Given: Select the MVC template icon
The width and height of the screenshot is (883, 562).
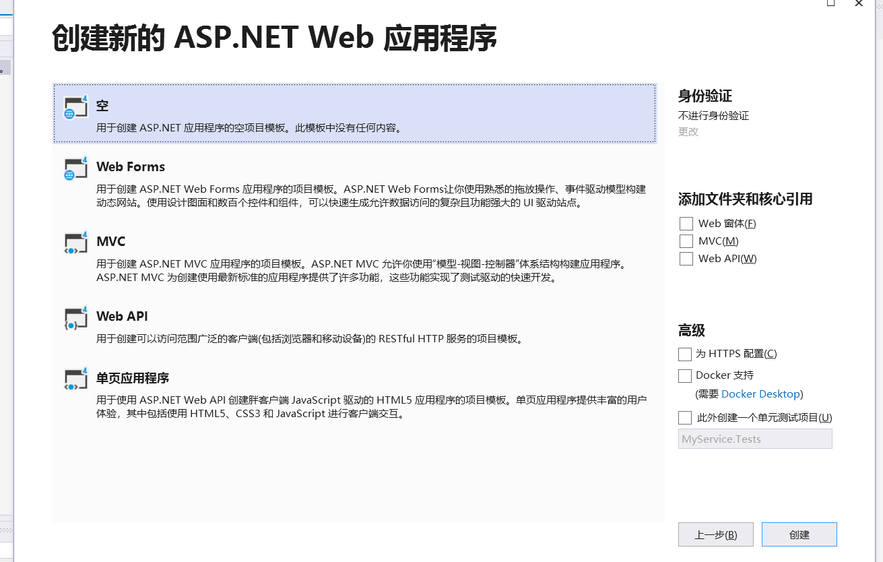Looking at the screenshot, I should 75,243.
